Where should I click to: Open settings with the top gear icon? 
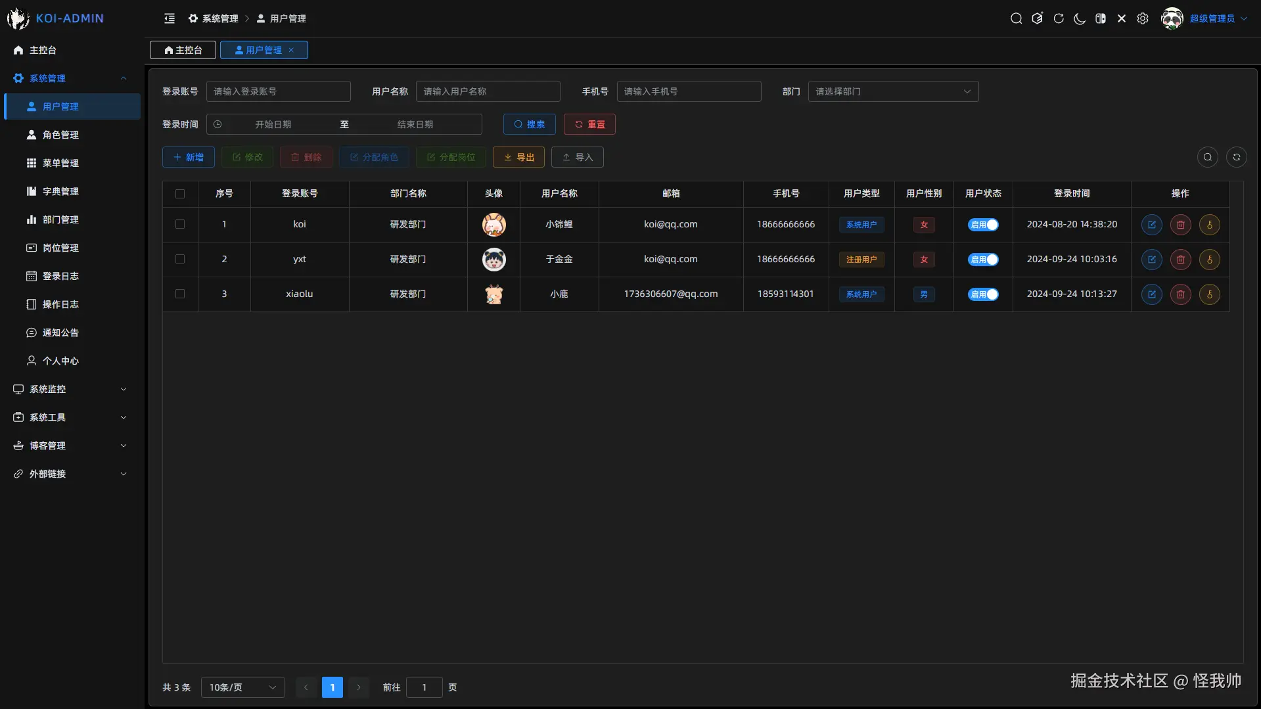1143,18
